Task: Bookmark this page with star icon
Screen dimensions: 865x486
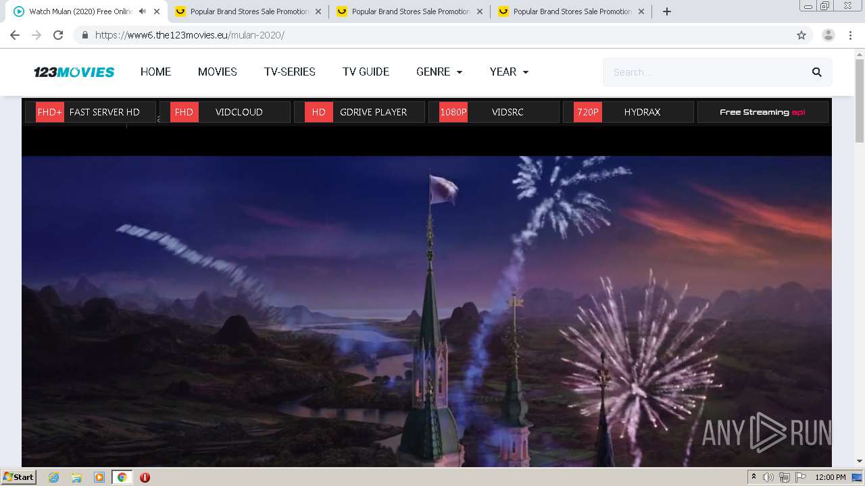Action: pos(801,35)
